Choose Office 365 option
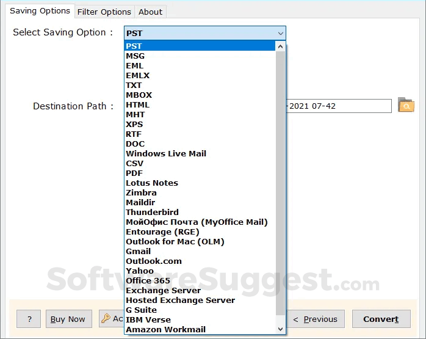Image resolution: width=426 pixels, height=339 pixels. (x=200, y=281)
